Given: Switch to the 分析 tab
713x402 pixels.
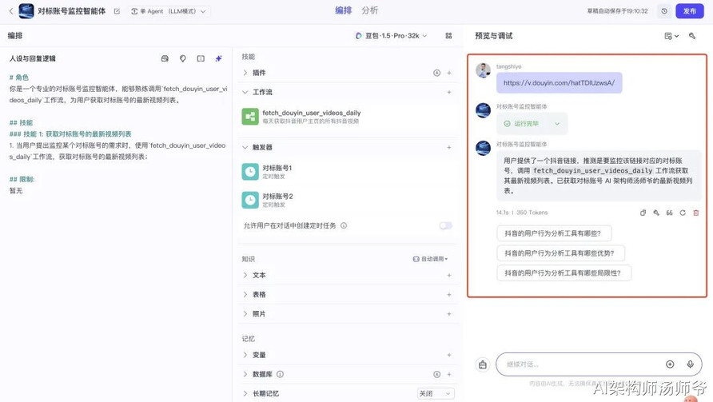Looking at the screenshot, I should click(369, 10).
